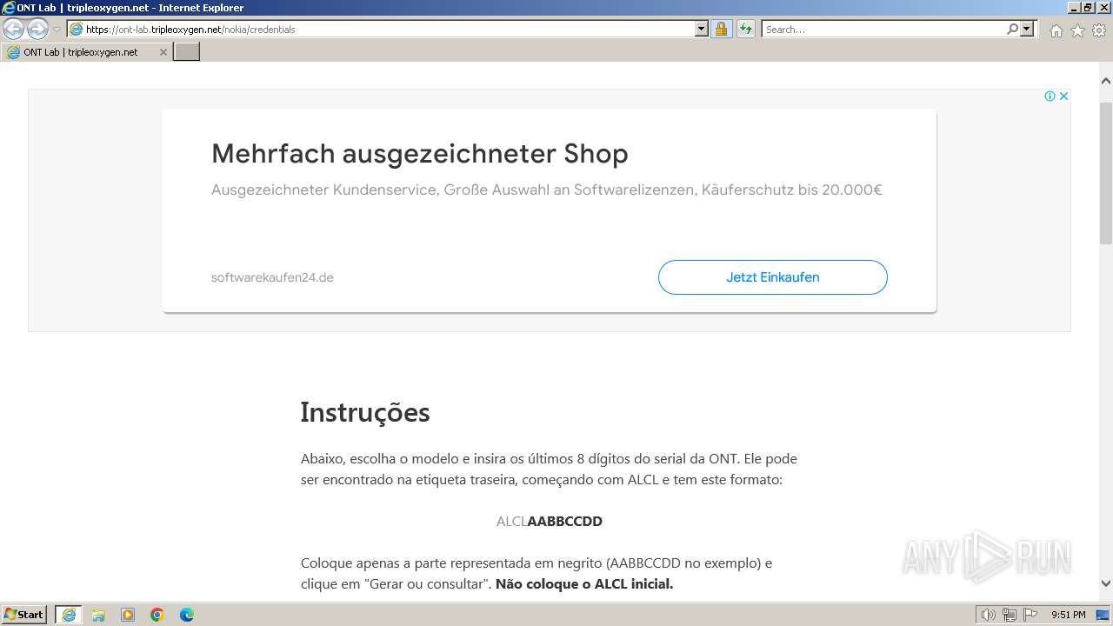Select the ONT Lab | tripleoxygen.net tab

(x=86, y=52)
